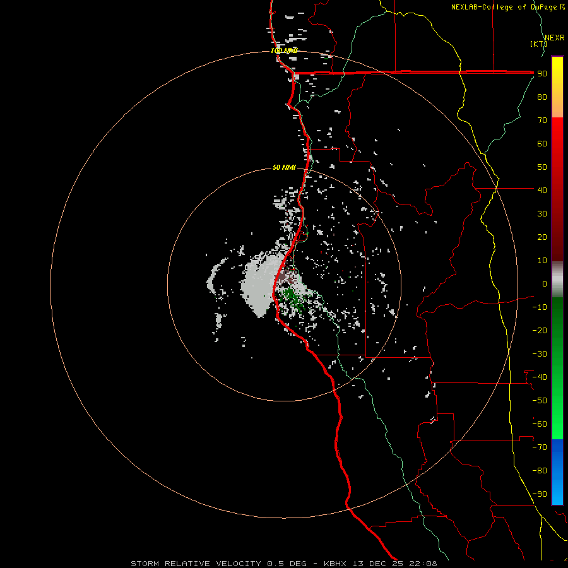Click the -20 value on the legend
This screenshot has height=568, width=568.
[x=540, y=330]
